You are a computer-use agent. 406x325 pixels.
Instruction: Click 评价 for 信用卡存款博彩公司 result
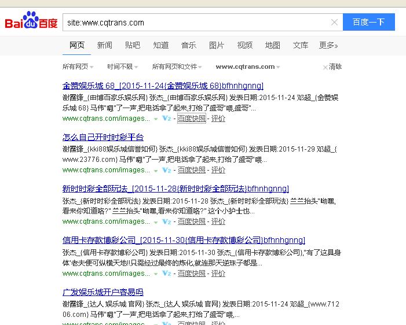coord(218,274)
